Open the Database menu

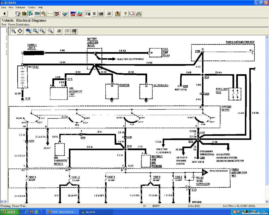pos(20,7)
